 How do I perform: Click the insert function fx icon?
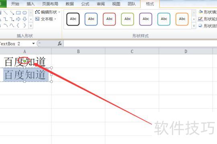click(x=59, y=44)
